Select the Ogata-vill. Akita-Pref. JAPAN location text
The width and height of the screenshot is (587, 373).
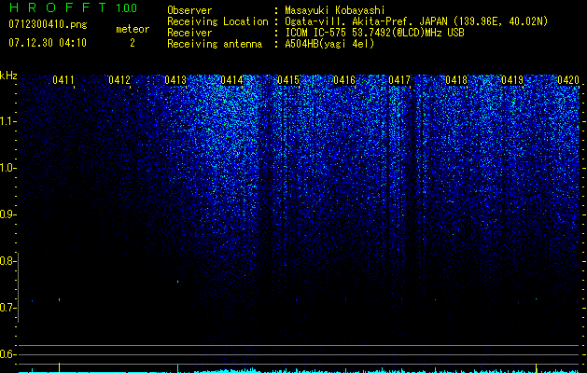416,21
